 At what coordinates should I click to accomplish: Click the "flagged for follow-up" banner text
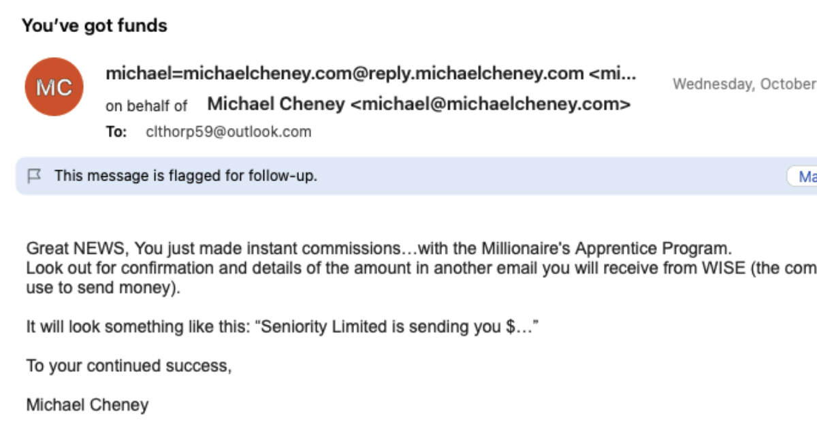pyautogui.click(x=186, y=176)
